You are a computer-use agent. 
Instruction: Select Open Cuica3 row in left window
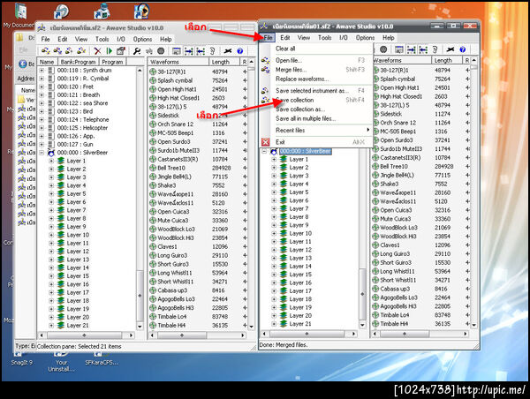click(197, 212)
